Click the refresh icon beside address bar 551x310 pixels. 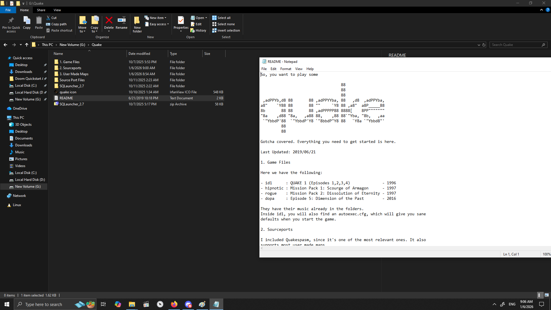click(484, 45)
